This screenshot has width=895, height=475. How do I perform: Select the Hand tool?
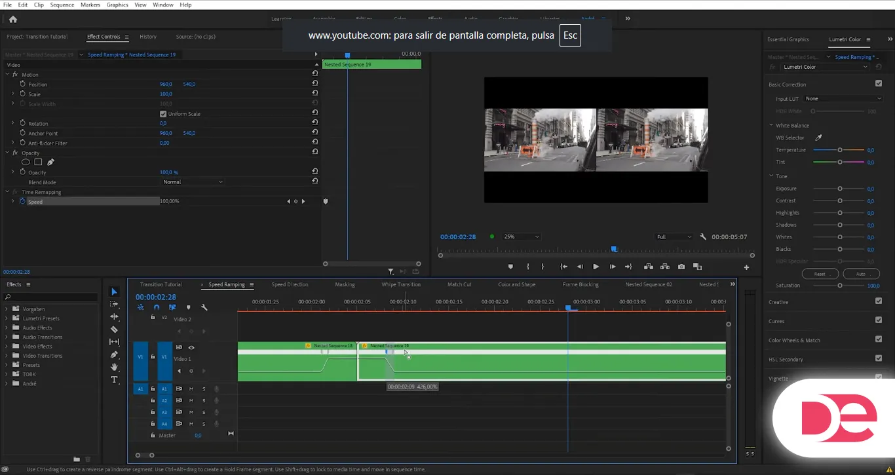pos(114,368)
